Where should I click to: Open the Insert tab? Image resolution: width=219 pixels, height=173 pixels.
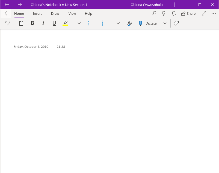37,13
